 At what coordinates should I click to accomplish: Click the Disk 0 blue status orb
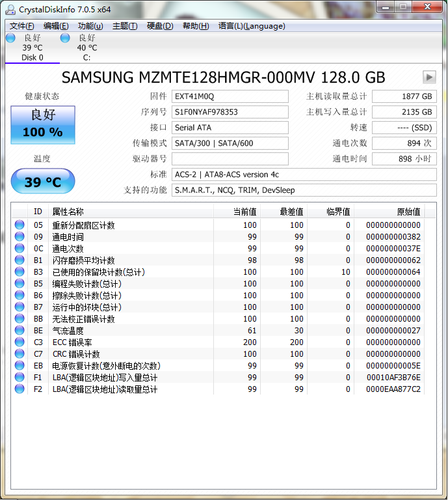(x=10, y=38)
